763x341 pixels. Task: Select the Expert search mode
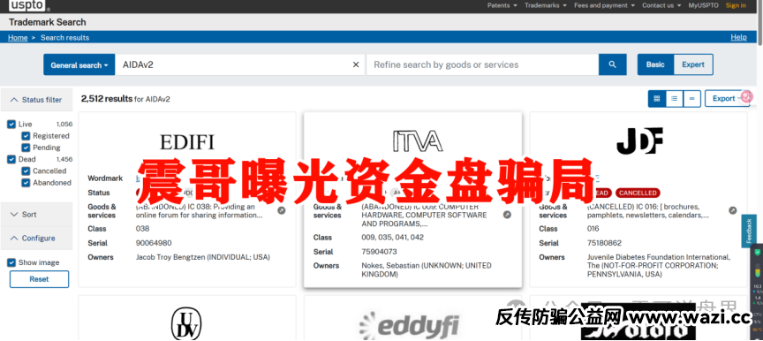point(693,64)
